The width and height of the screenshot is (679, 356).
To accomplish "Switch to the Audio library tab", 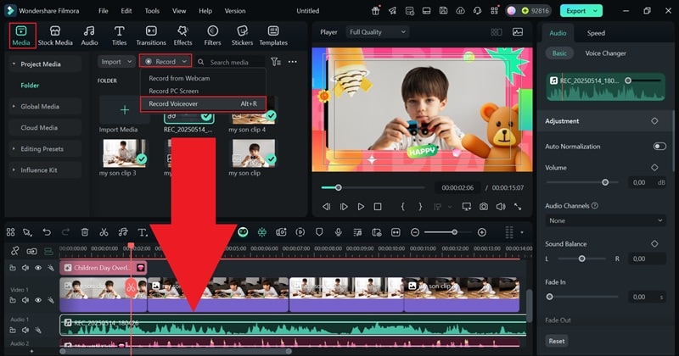I will 89,36.
